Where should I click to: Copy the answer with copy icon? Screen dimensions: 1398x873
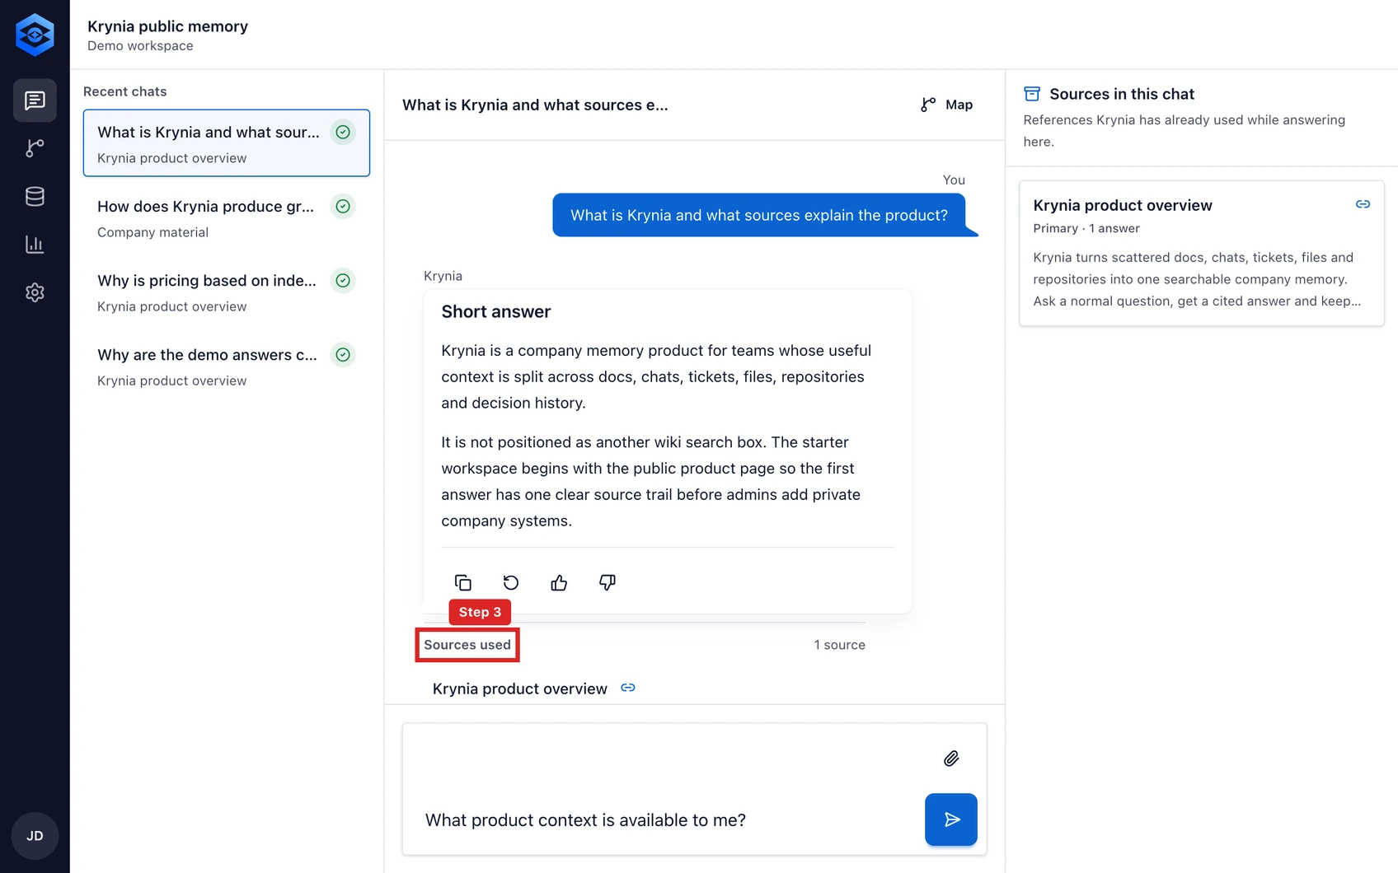tap(463, 583)
